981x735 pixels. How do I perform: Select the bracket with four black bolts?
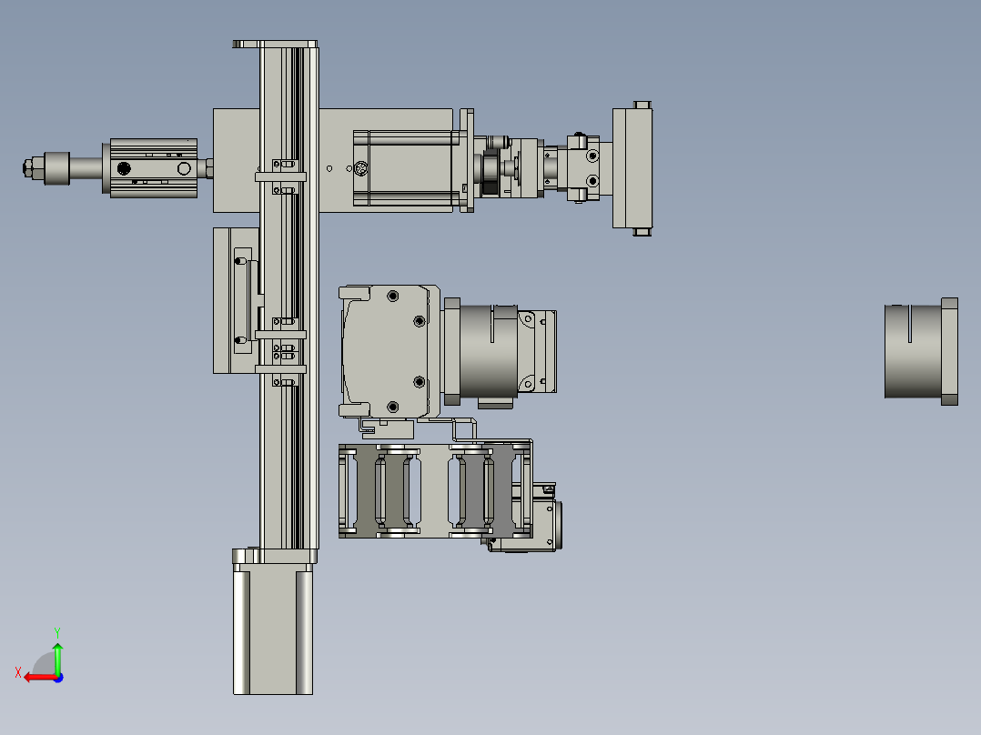[x=388, y=350]
